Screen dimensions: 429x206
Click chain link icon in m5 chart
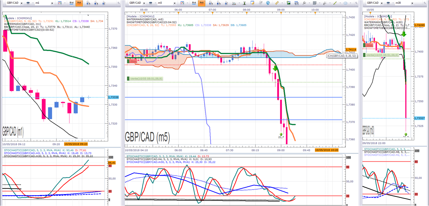(151, 3)
